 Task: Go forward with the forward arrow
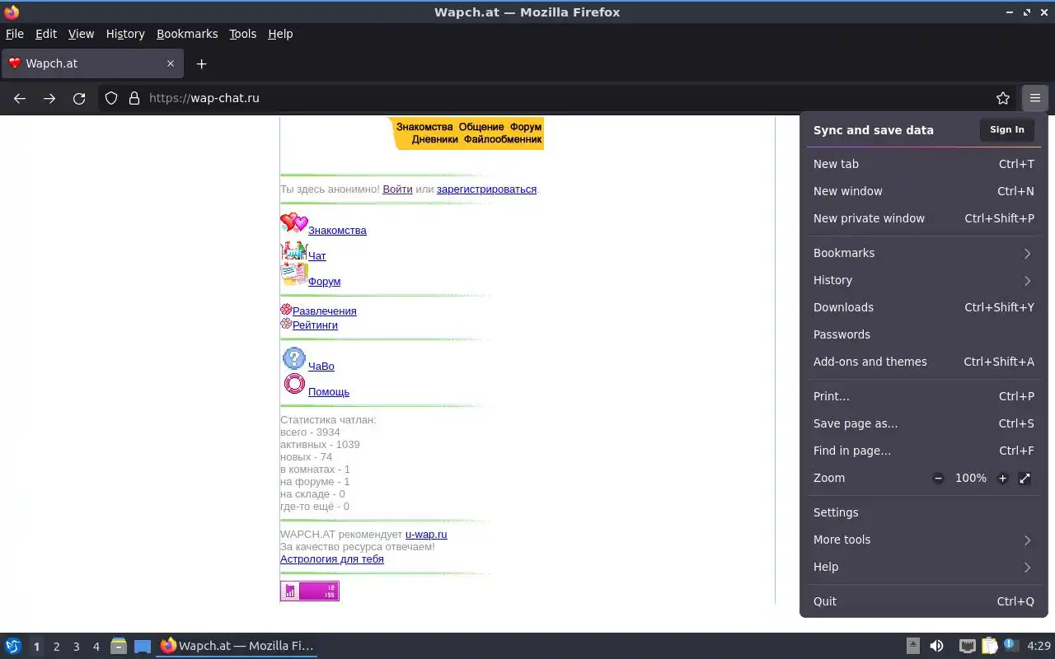coord(49,98)
